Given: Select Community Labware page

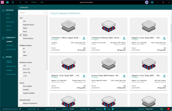Looking at the screenshot, I should pyautogui.click(x=9, y=41).
